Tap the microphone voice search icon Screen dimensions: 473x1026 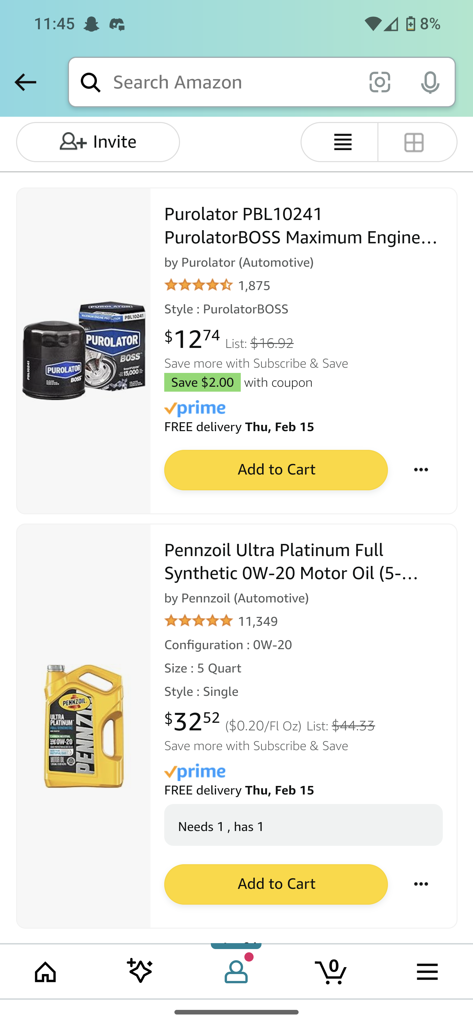coord(430,83)
